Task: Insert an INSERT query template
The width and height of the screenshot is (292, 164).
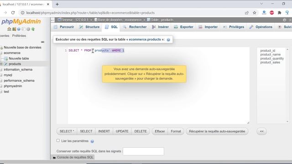Action: 104,131
